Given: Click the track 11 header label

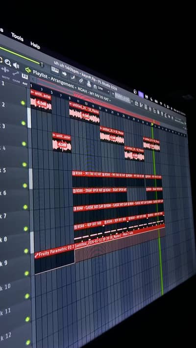Looking at the screenshot, I should coord(5,312).
